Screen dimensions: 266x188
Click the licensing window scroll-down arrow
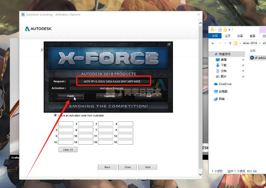tap(200, 174)
